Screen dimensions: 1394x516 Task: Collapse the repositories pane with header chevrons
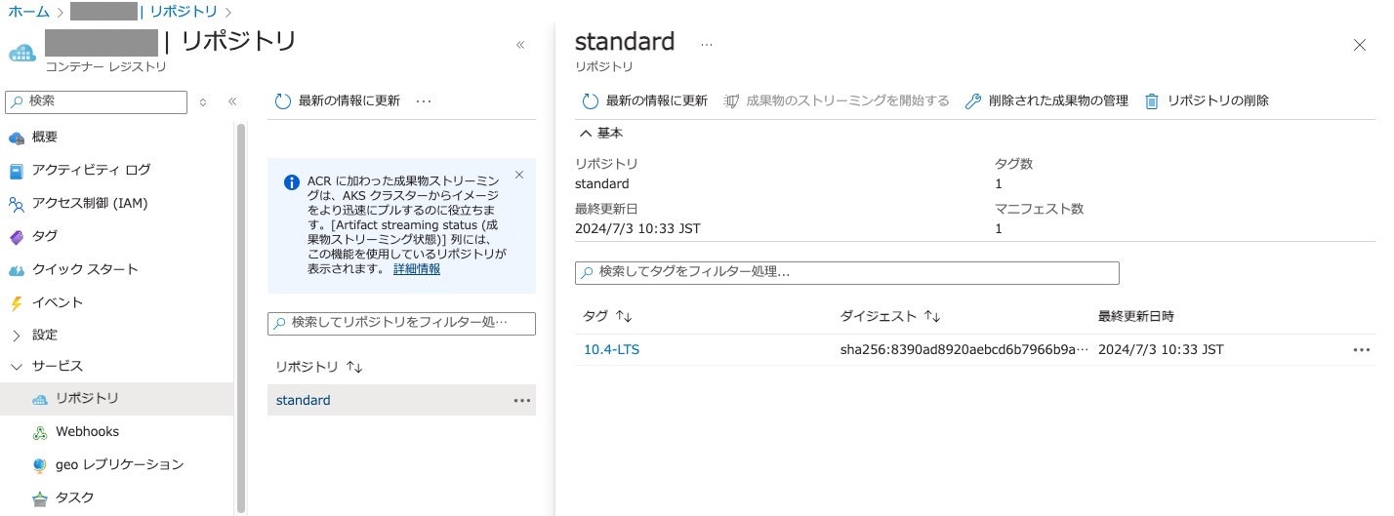coord(520,45)
